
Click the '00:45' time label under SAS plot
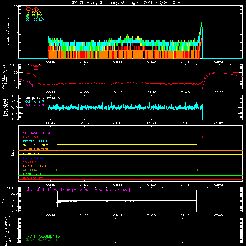pyautogui.click(x=50, y=216)
